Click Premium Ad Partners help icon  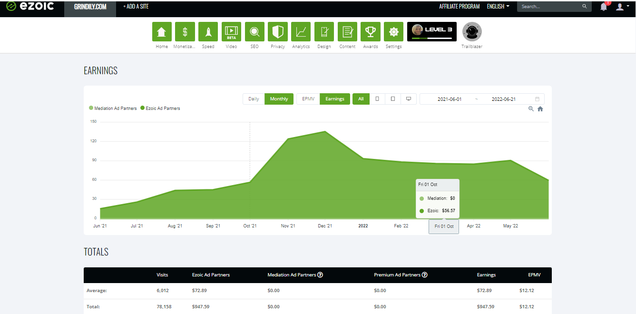(424, 275)
